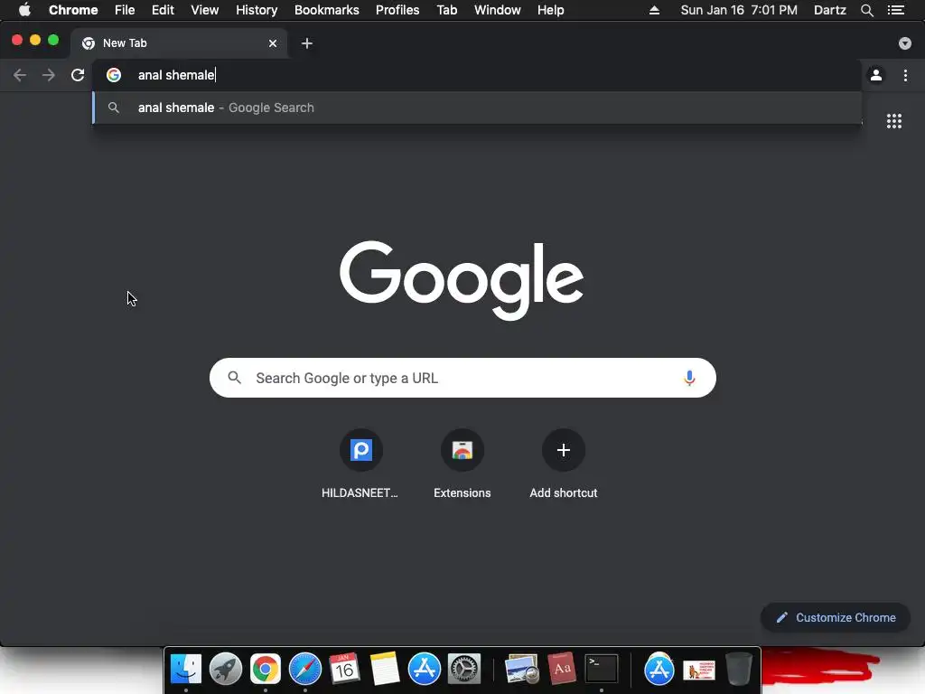This screenshot has width=925, height=694.
Task: Open the tab search dropdown arrow
Action: point(904,43)
